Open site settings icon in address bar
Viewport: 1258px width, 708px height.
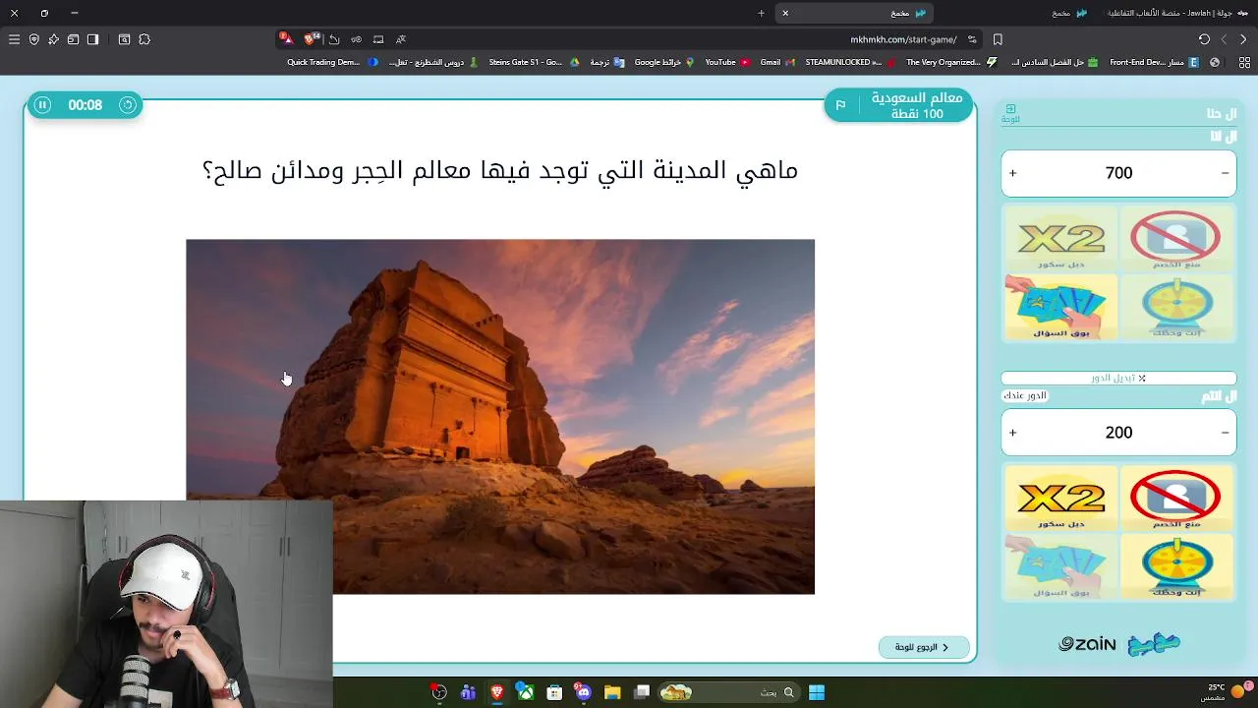pos(972,39)
